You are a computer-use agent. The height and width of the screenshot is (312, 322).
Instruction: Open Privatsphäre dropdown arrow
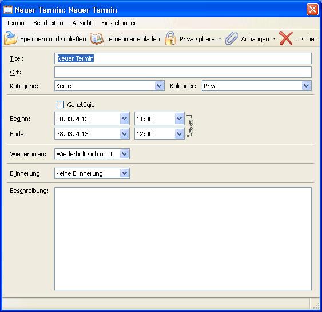(220, 38)
